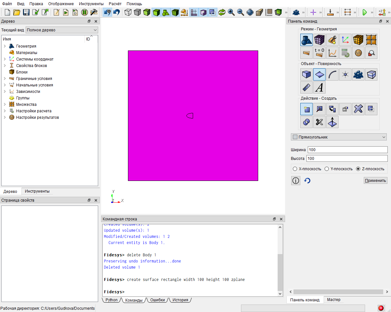The width and height of the screenshot is (391, 312).
Task: Toggle the Surface object button in command panel
Action: (319, 74)
